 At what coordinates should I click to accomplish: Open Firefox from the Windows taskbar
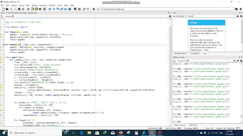pos(120,133)
